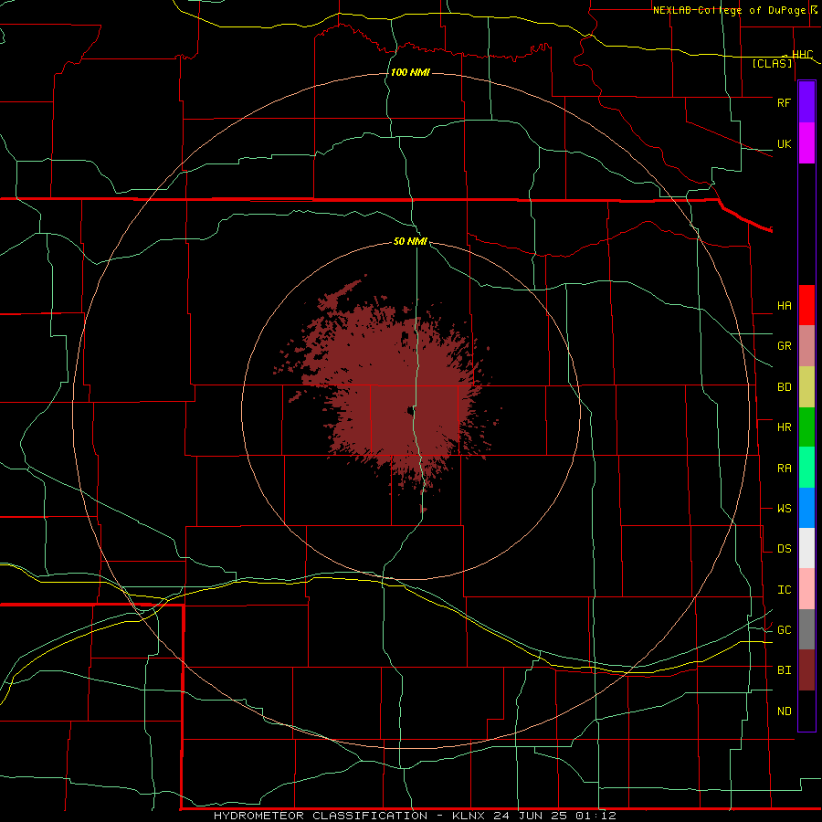Click the [CLAS] product label
The height and width of the screenshot is (822, 822).
point(772,63)
